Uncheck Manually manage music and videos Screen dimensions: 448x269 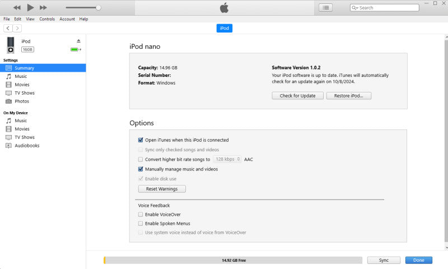coord(141,169)
